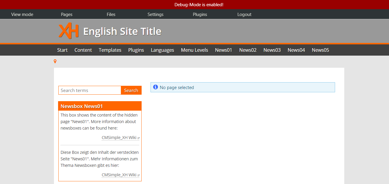
Task: Open the Plugins admin menu
Action: click(x=200, y=14)
